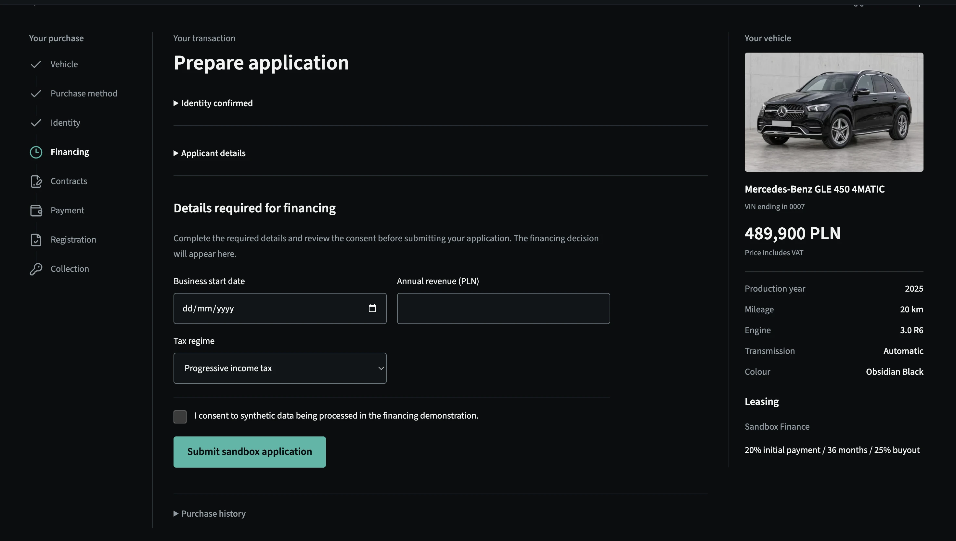Screen dimensions: 956x541
Task: Open the Tax regime dropdown
Action: (280, 368)
